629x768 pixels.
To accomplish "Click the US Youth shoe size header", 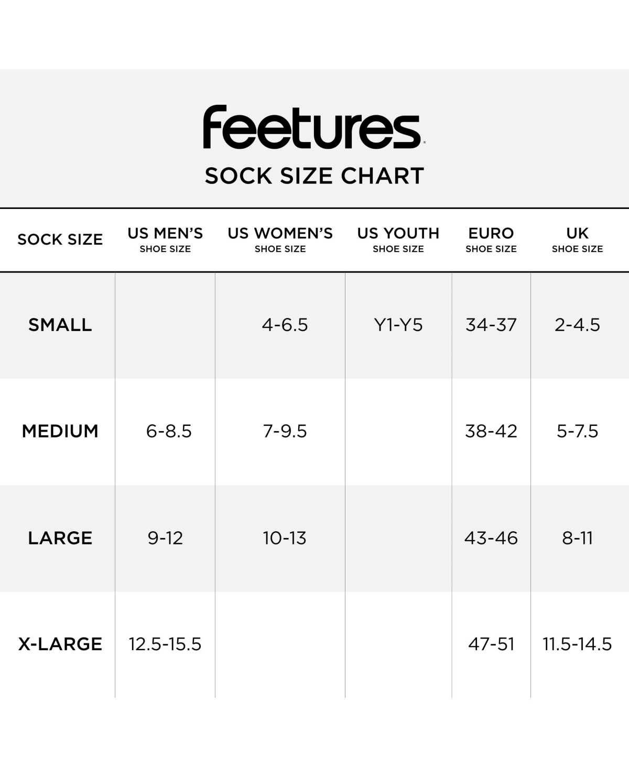I will [398, 239].
